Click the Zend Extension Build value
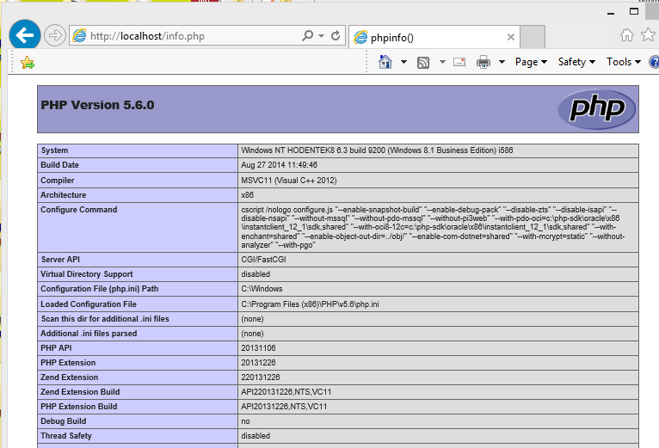The image size is (659, 448). coord(286,392)
